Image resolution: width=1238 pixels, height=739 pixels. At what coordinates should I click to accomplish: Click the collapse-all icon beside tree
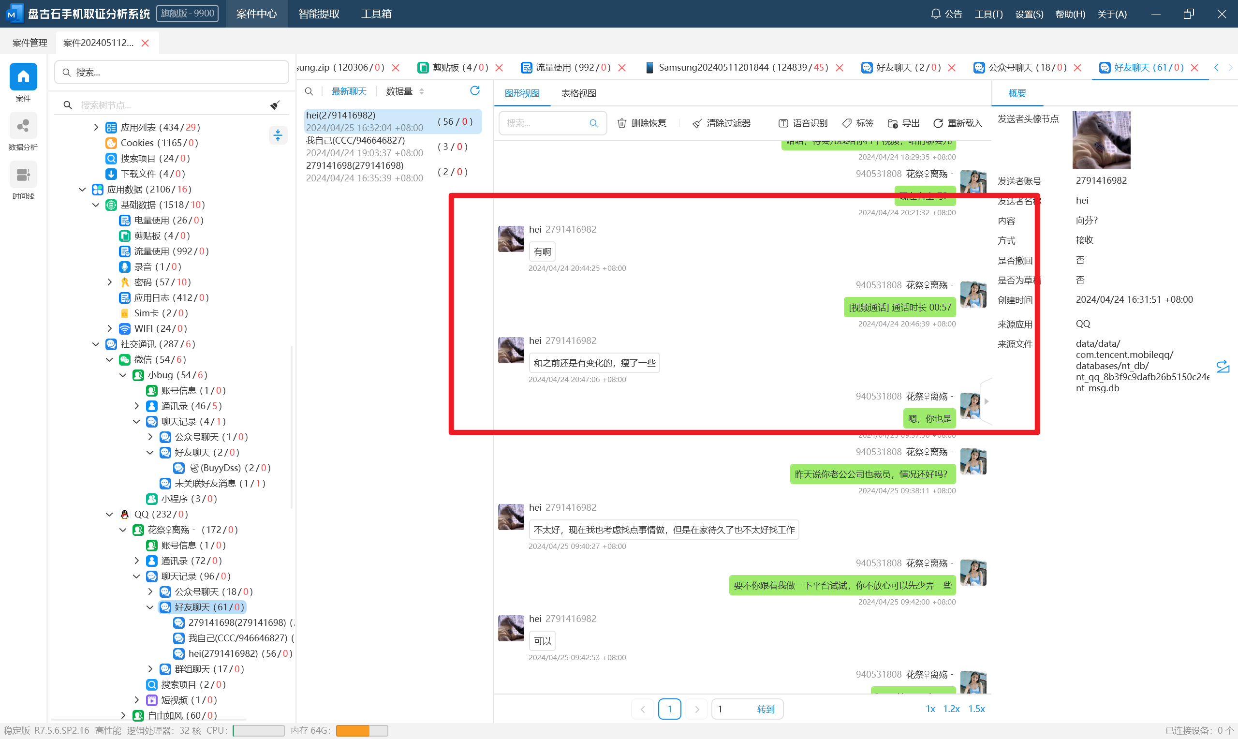(278, 135)
